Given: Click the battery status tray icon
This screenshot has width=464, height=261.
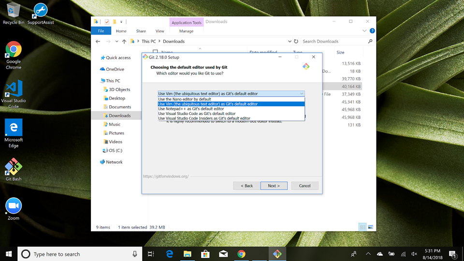Looking at the screenshot, I should [x=391, y=254].
